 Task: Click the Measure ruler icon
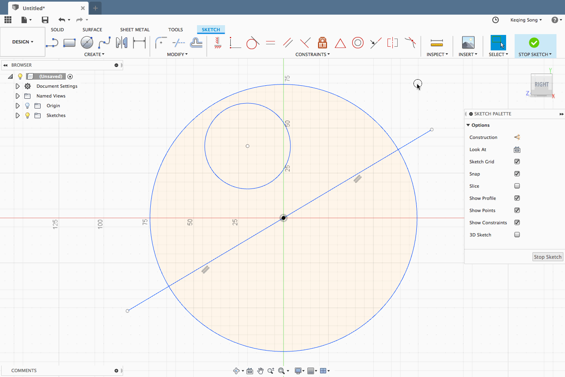(437, 43)
